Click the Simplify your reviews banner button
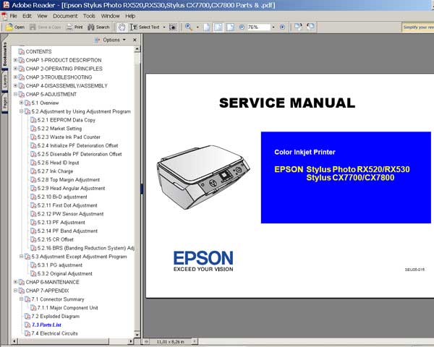 click(418, 27)
